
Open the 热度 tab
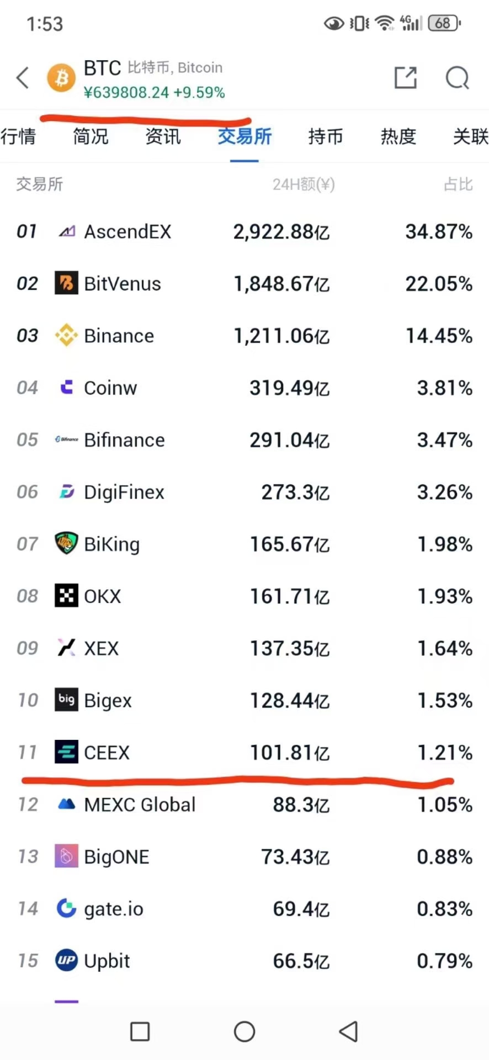(398, 136)
